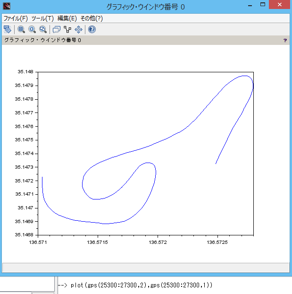The width and height of the screenshot is (292, 294).
Task: Click the y-axis label 35.1471
Action: tap(24, 194)
